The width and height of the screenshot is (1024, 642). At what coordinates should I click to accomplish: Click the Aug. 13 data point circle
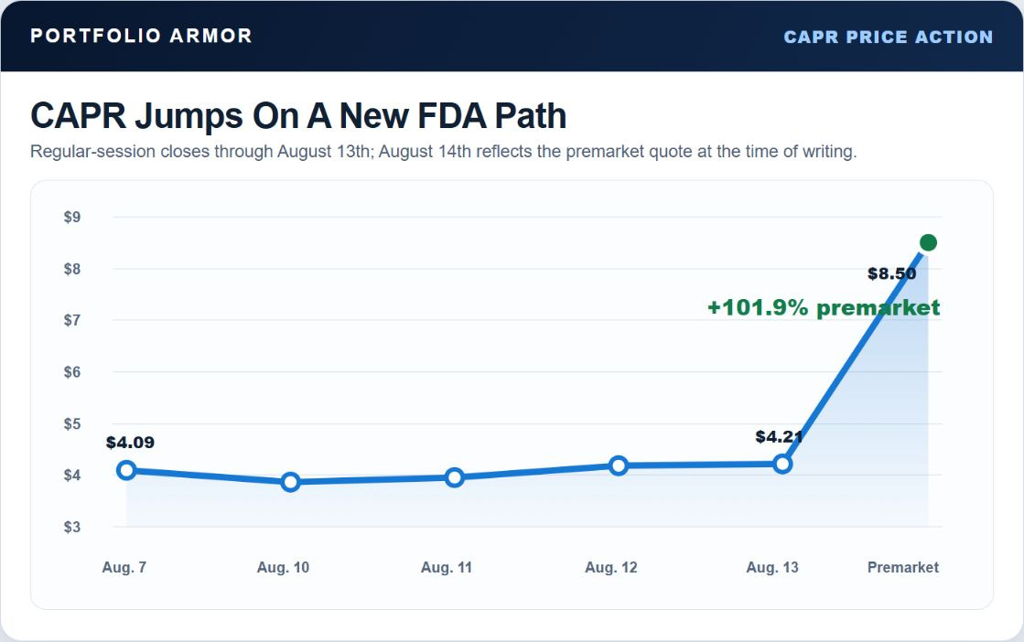(x=782, y=464)
